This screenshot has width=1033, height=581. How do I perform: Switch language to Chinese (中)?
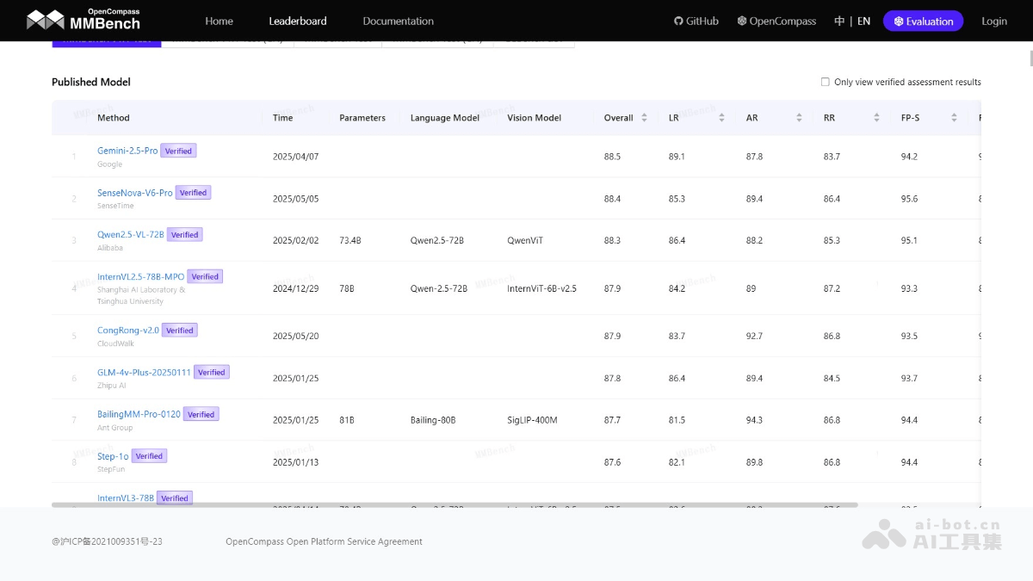point(839,21)
